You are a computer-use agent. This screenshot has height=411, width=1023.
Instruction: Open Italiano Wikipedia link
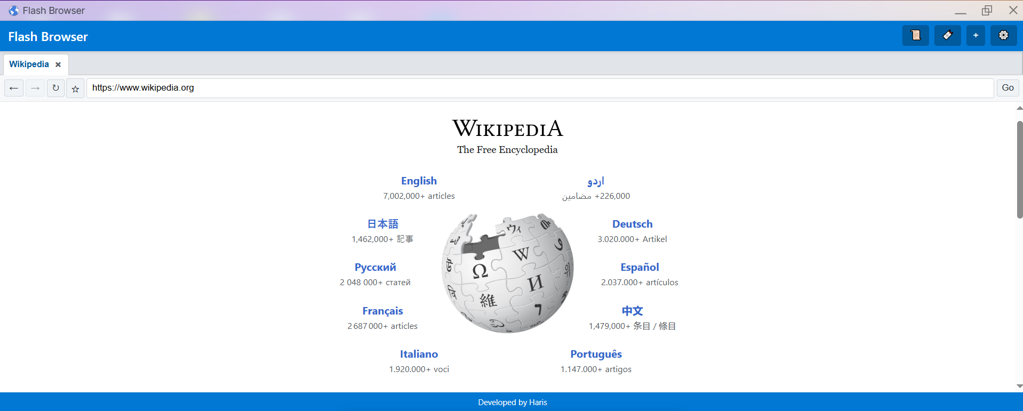click(x=419, y=354)
